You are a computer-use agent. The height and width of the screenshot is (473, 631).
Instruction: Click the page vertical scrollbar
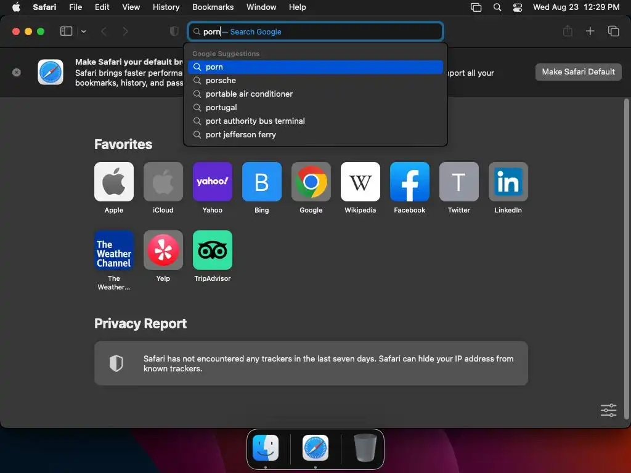point(626,259)
